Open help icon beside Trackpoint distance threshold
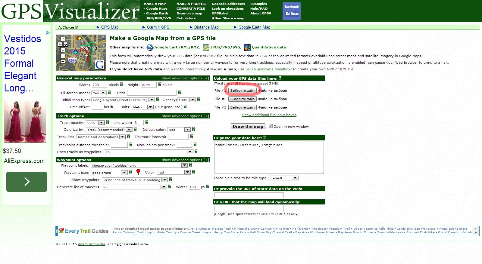Viewport: 482px width, 264px height. [x=131, y=145]
